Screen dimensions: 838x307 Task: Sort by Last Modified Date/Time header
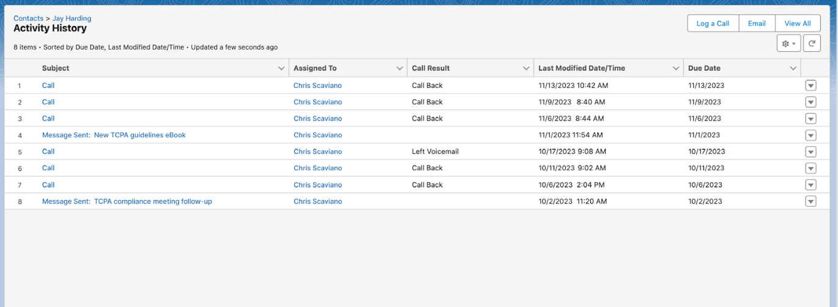point(582,68)
